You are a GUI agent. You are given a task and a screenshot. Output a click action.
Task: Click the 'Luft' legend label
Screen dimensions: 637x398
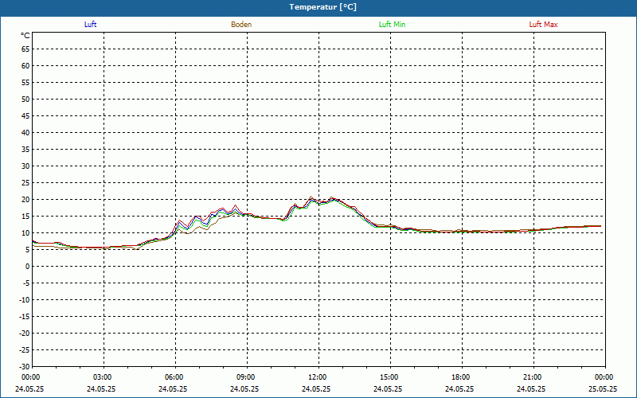90,25
